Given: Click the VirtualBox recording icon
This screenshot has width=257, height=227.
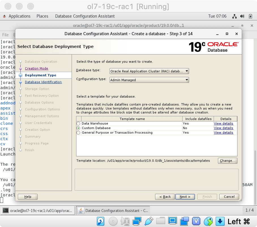Looking at the screenshot, I should 184,221.
